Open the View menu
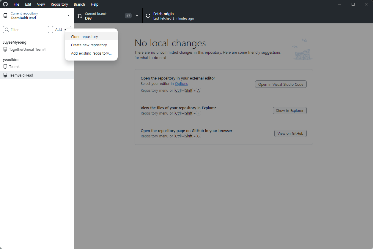This screenshot has width=373, height=249. [x=41, y=4]
